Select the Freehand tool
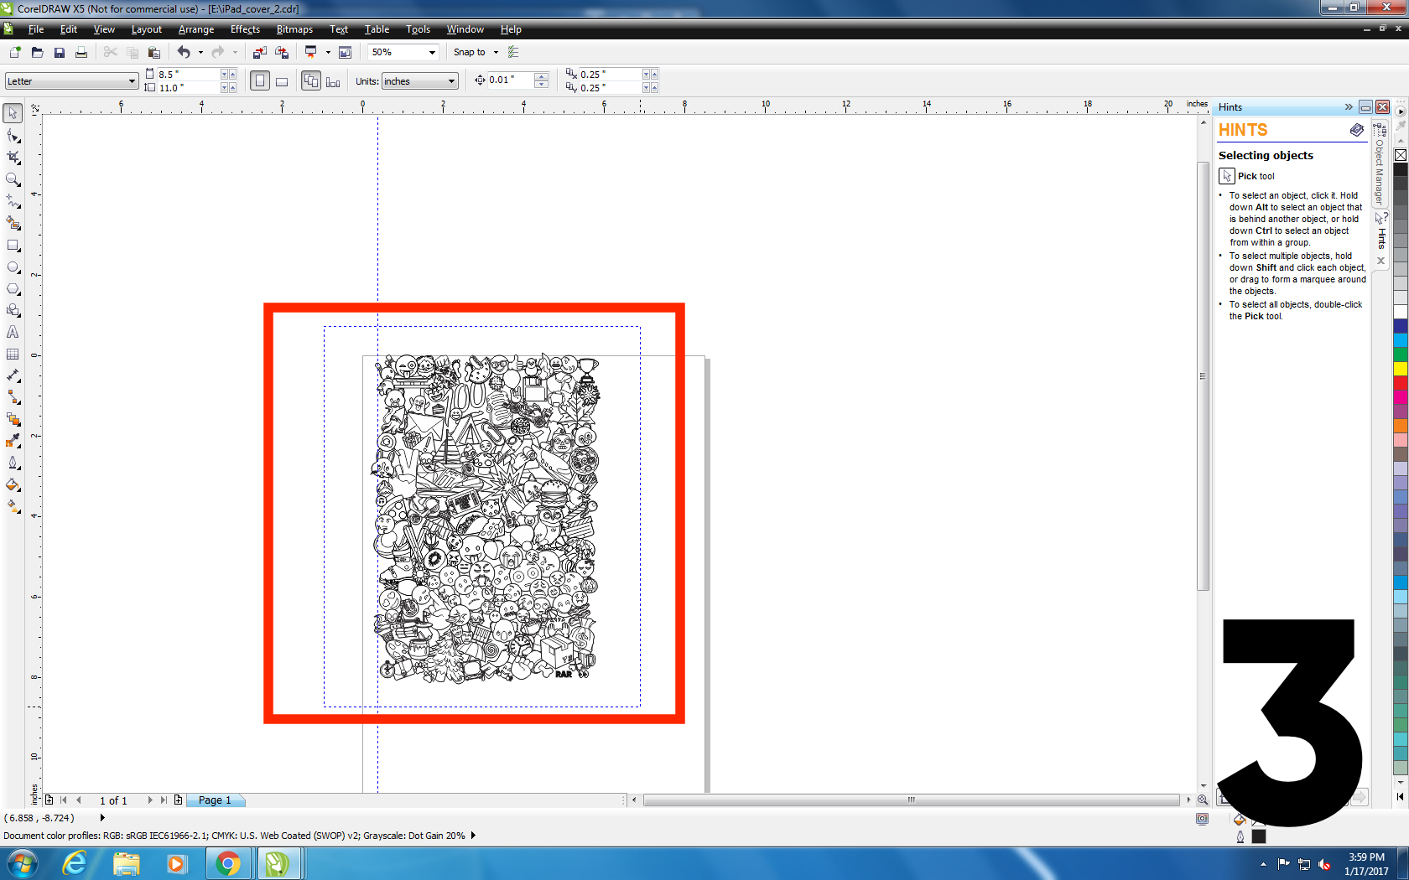 click(x=13, y=201)
